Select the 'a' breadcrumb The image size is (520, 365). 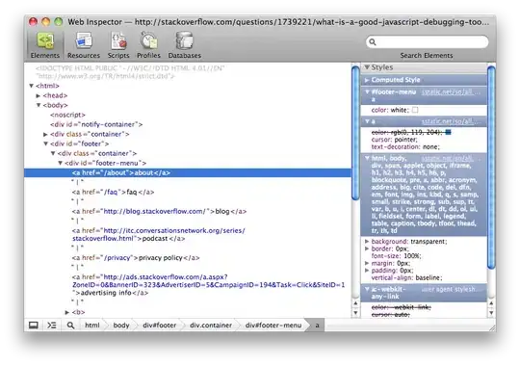pos(318,326)
